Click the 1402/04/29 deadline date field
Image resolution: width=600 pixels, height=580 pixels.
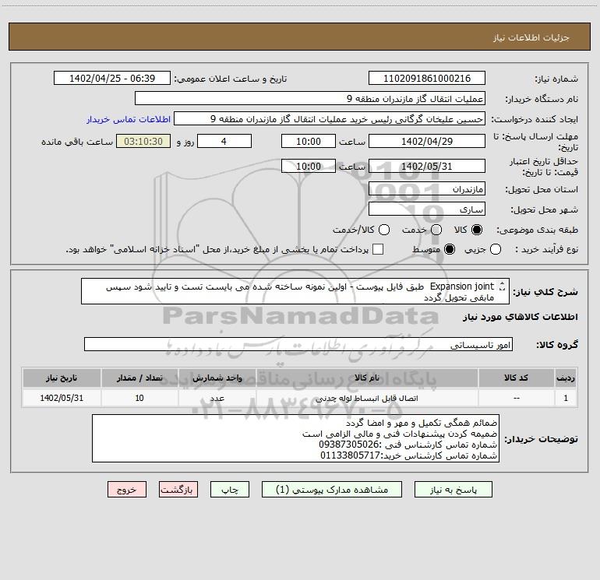point(427,142)
